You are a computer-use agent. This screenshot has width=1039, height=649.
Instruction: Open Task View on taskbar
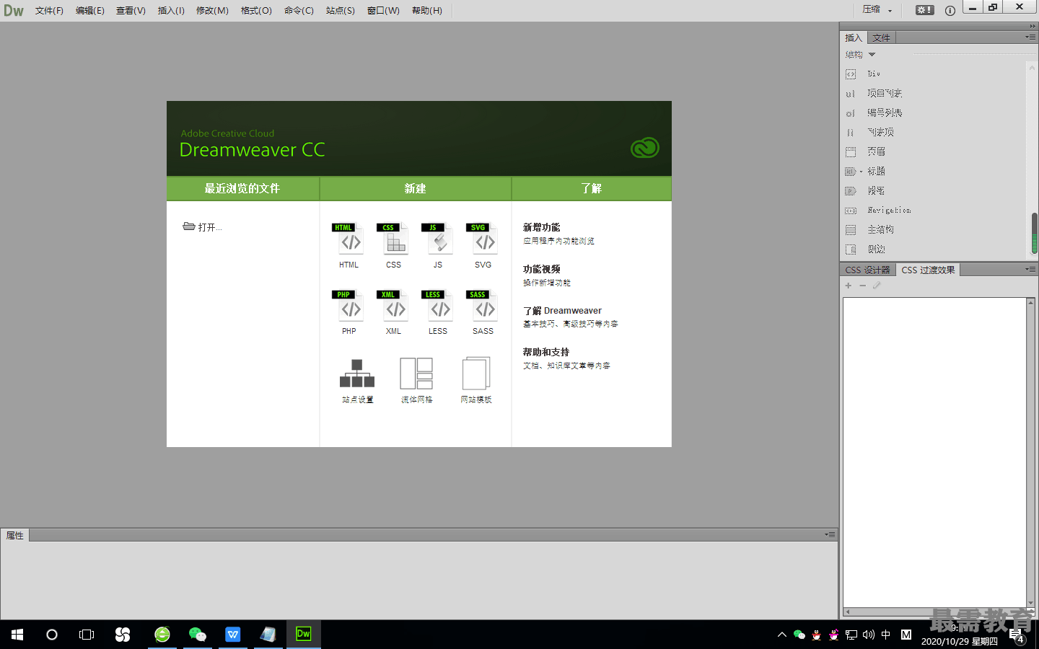click(87, 635)
